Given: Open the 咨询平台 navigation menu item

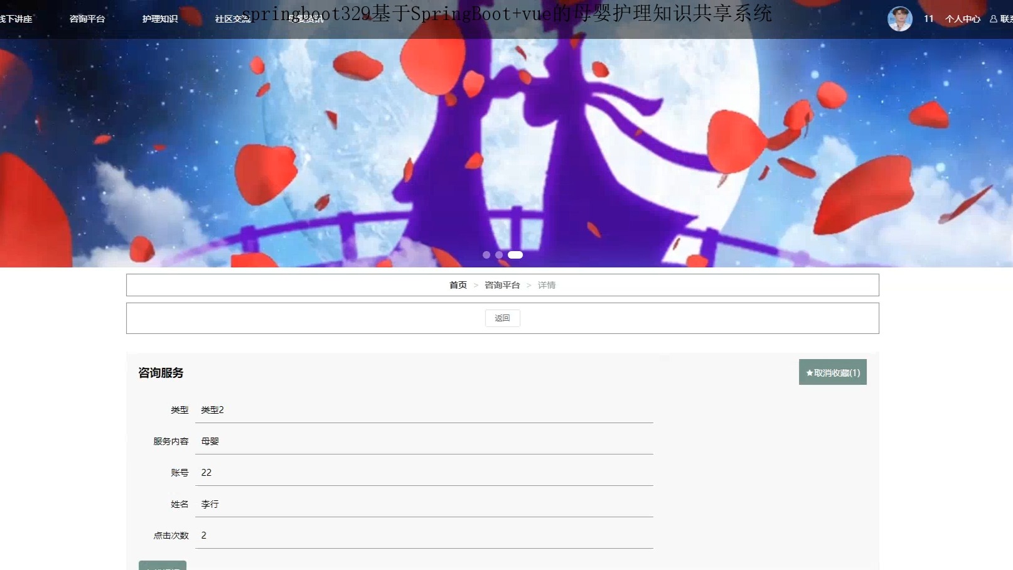Looking at the screenshot, I should coord(87,19).
